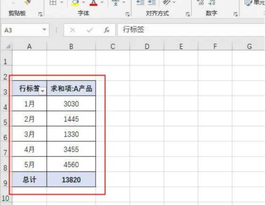Select column E header

181,46
